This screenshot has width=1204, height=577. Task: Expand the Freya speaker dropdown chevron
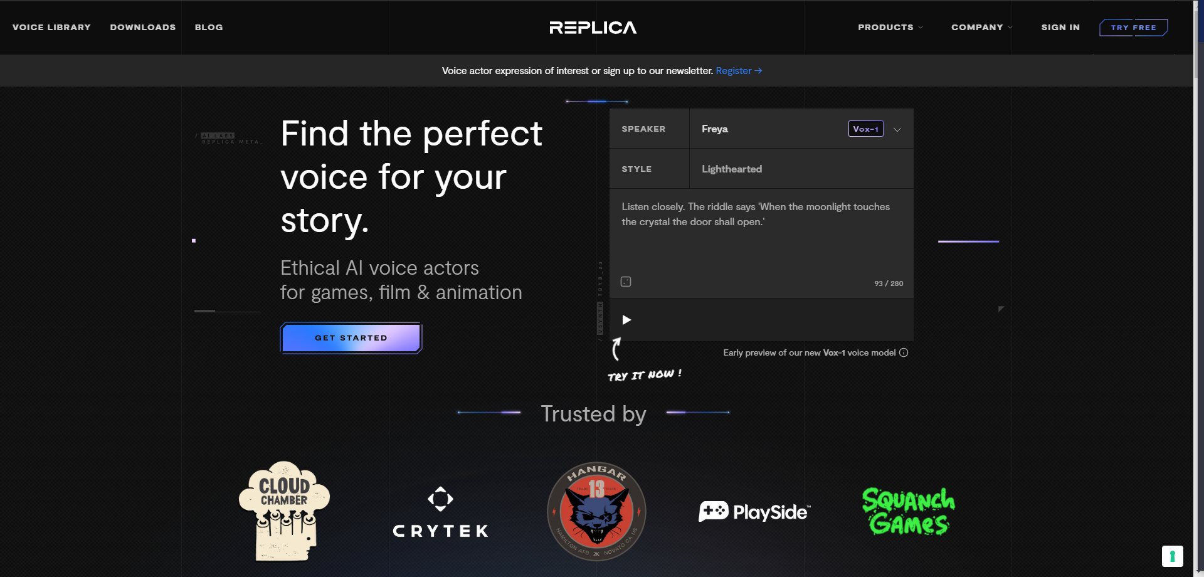tap(897, 129)
